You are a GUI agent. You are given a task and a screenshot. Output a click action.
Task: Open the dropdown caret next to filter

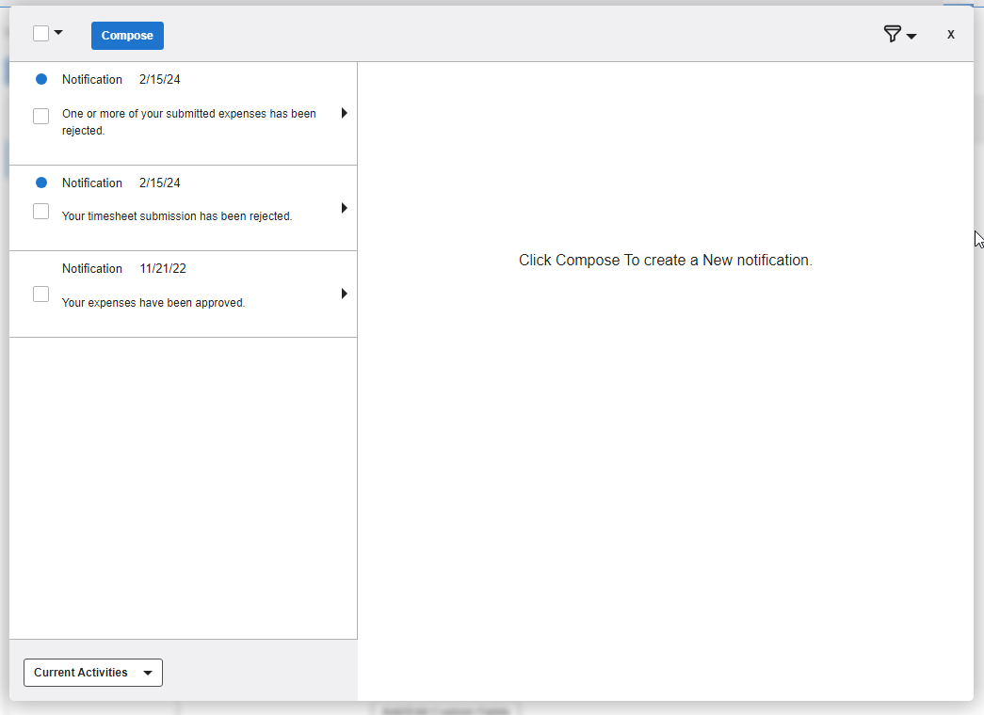point(911,37)
